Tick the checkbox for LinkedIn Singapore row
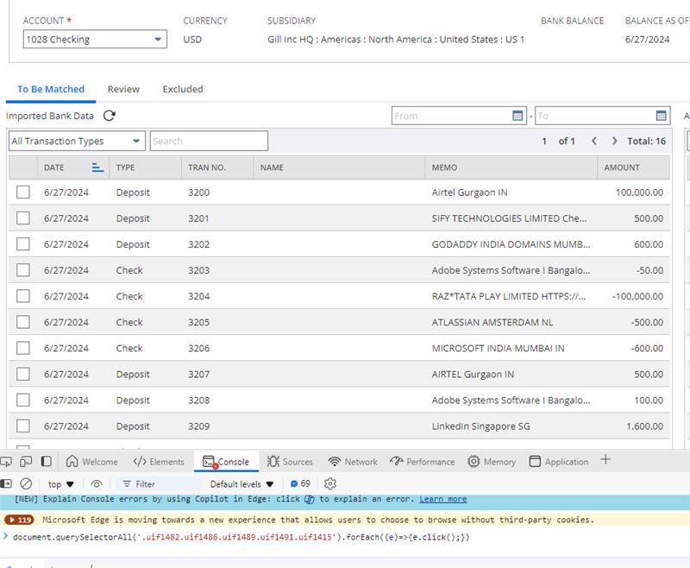 pyautogui.click(x=23, y=426)
